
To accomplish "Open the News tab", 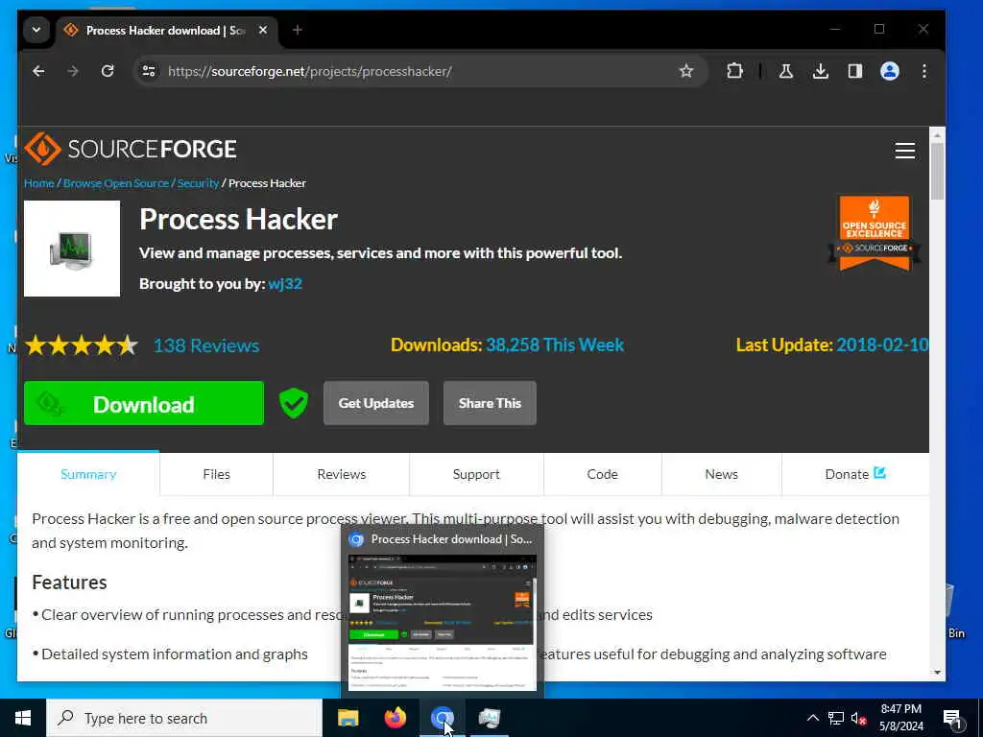I will pyautogui.click(x=721, y=474).
